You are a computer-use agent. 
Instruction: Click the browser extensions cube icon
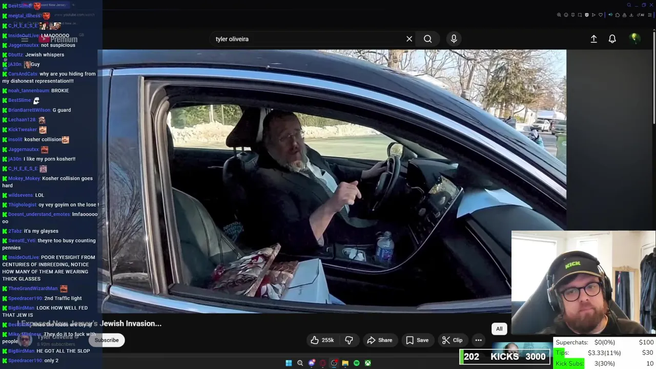[618, 15]
